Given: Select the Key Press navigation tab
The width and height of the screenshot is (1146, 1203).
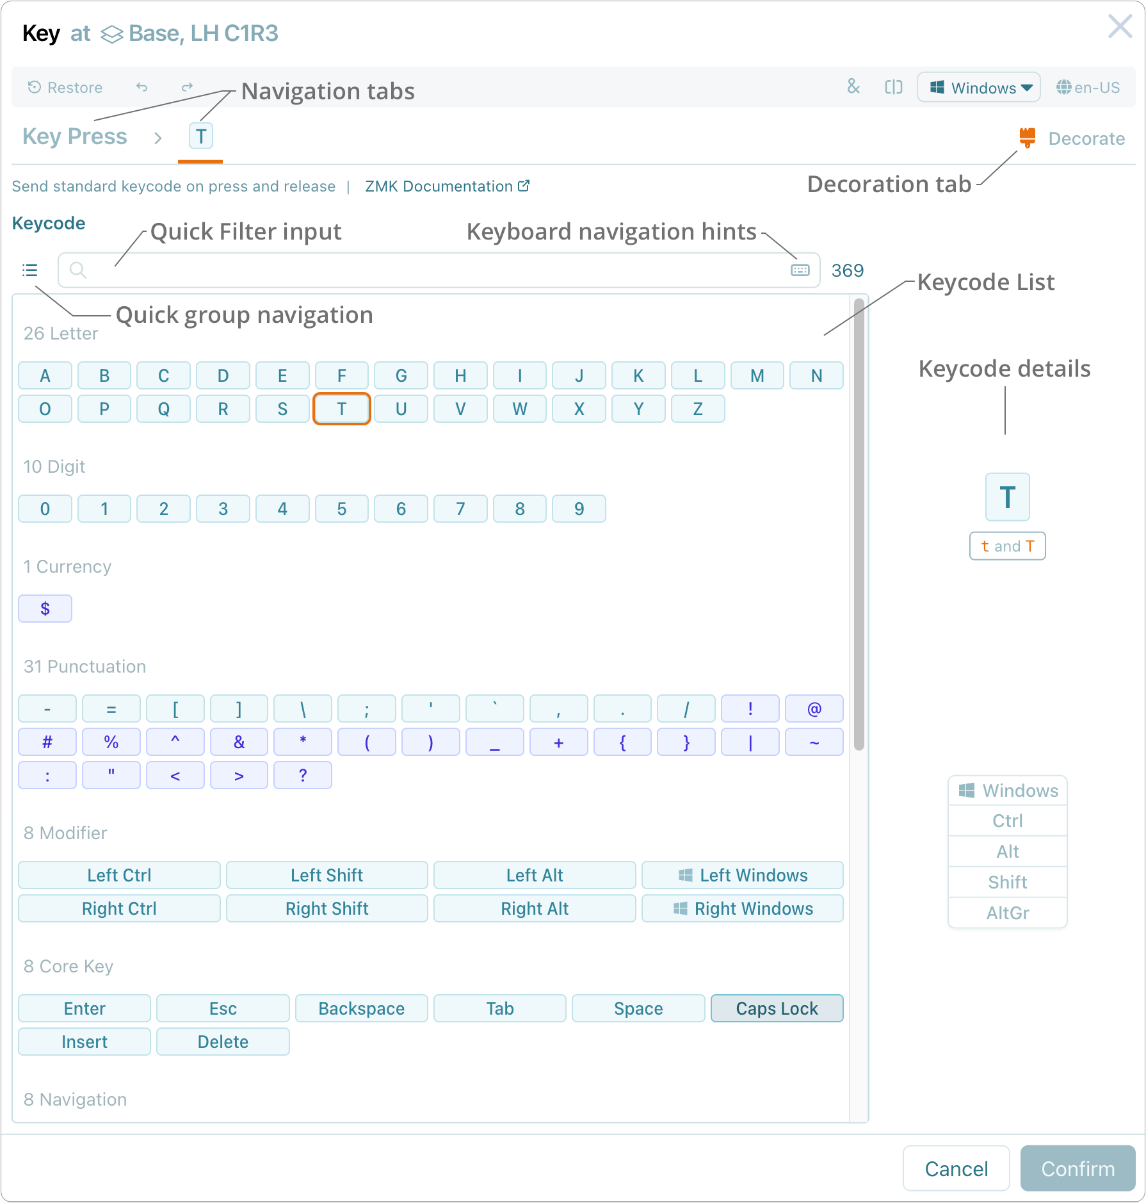Looking at the screenshot, I should click(x=74, y=136).
